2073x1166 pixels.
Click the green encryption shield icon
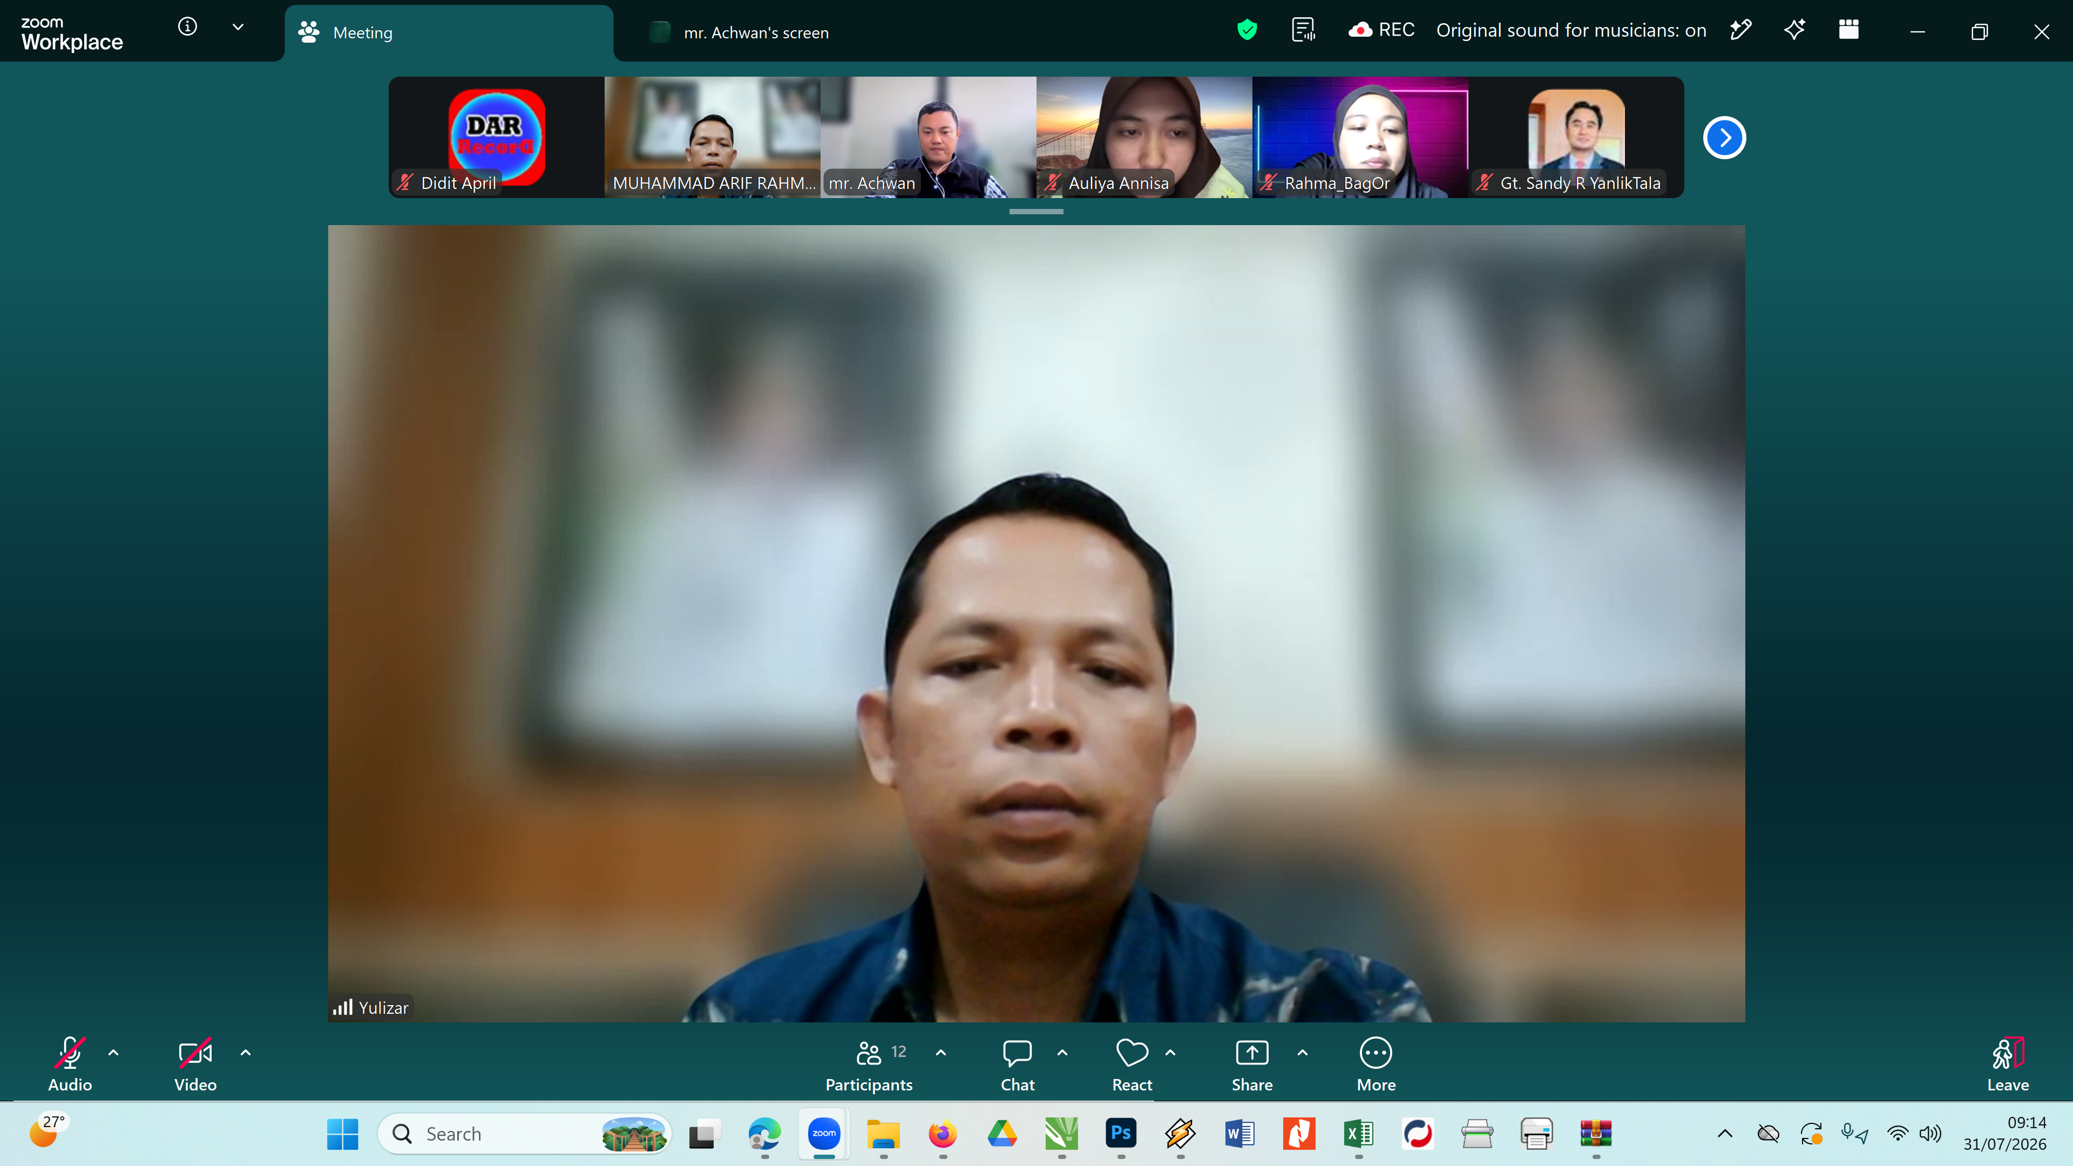tap(1246, 31)
